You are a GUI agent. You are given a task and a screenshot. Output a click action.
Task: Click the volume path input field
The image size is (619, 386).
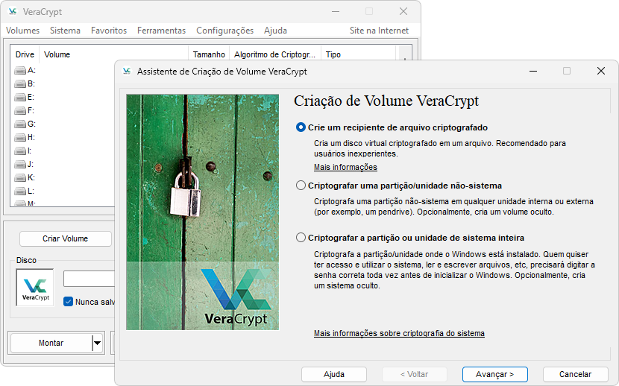(89, 279)
